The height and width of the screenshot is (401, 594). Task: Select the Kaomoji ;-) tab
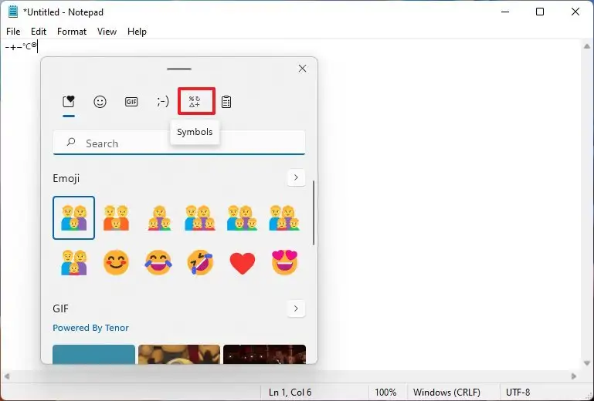point(163,101)
